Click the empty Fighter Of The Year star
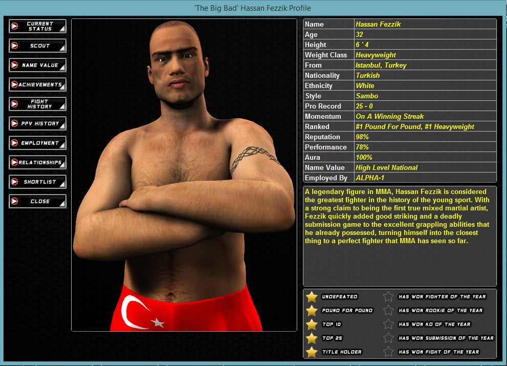 coord(388,296)
